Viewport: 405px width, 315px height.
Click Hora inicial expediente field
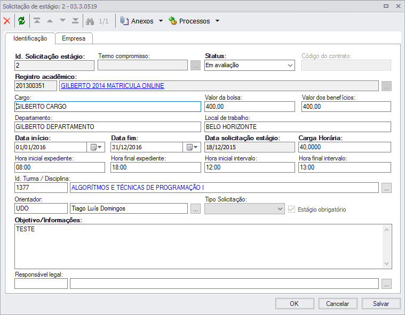tap(60, 167)
